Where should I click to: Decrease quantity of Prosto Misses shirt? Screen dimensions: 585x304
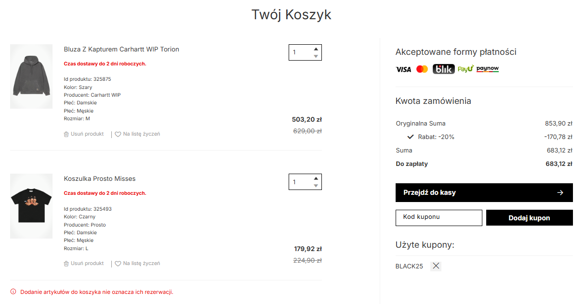tap(316, 186)
